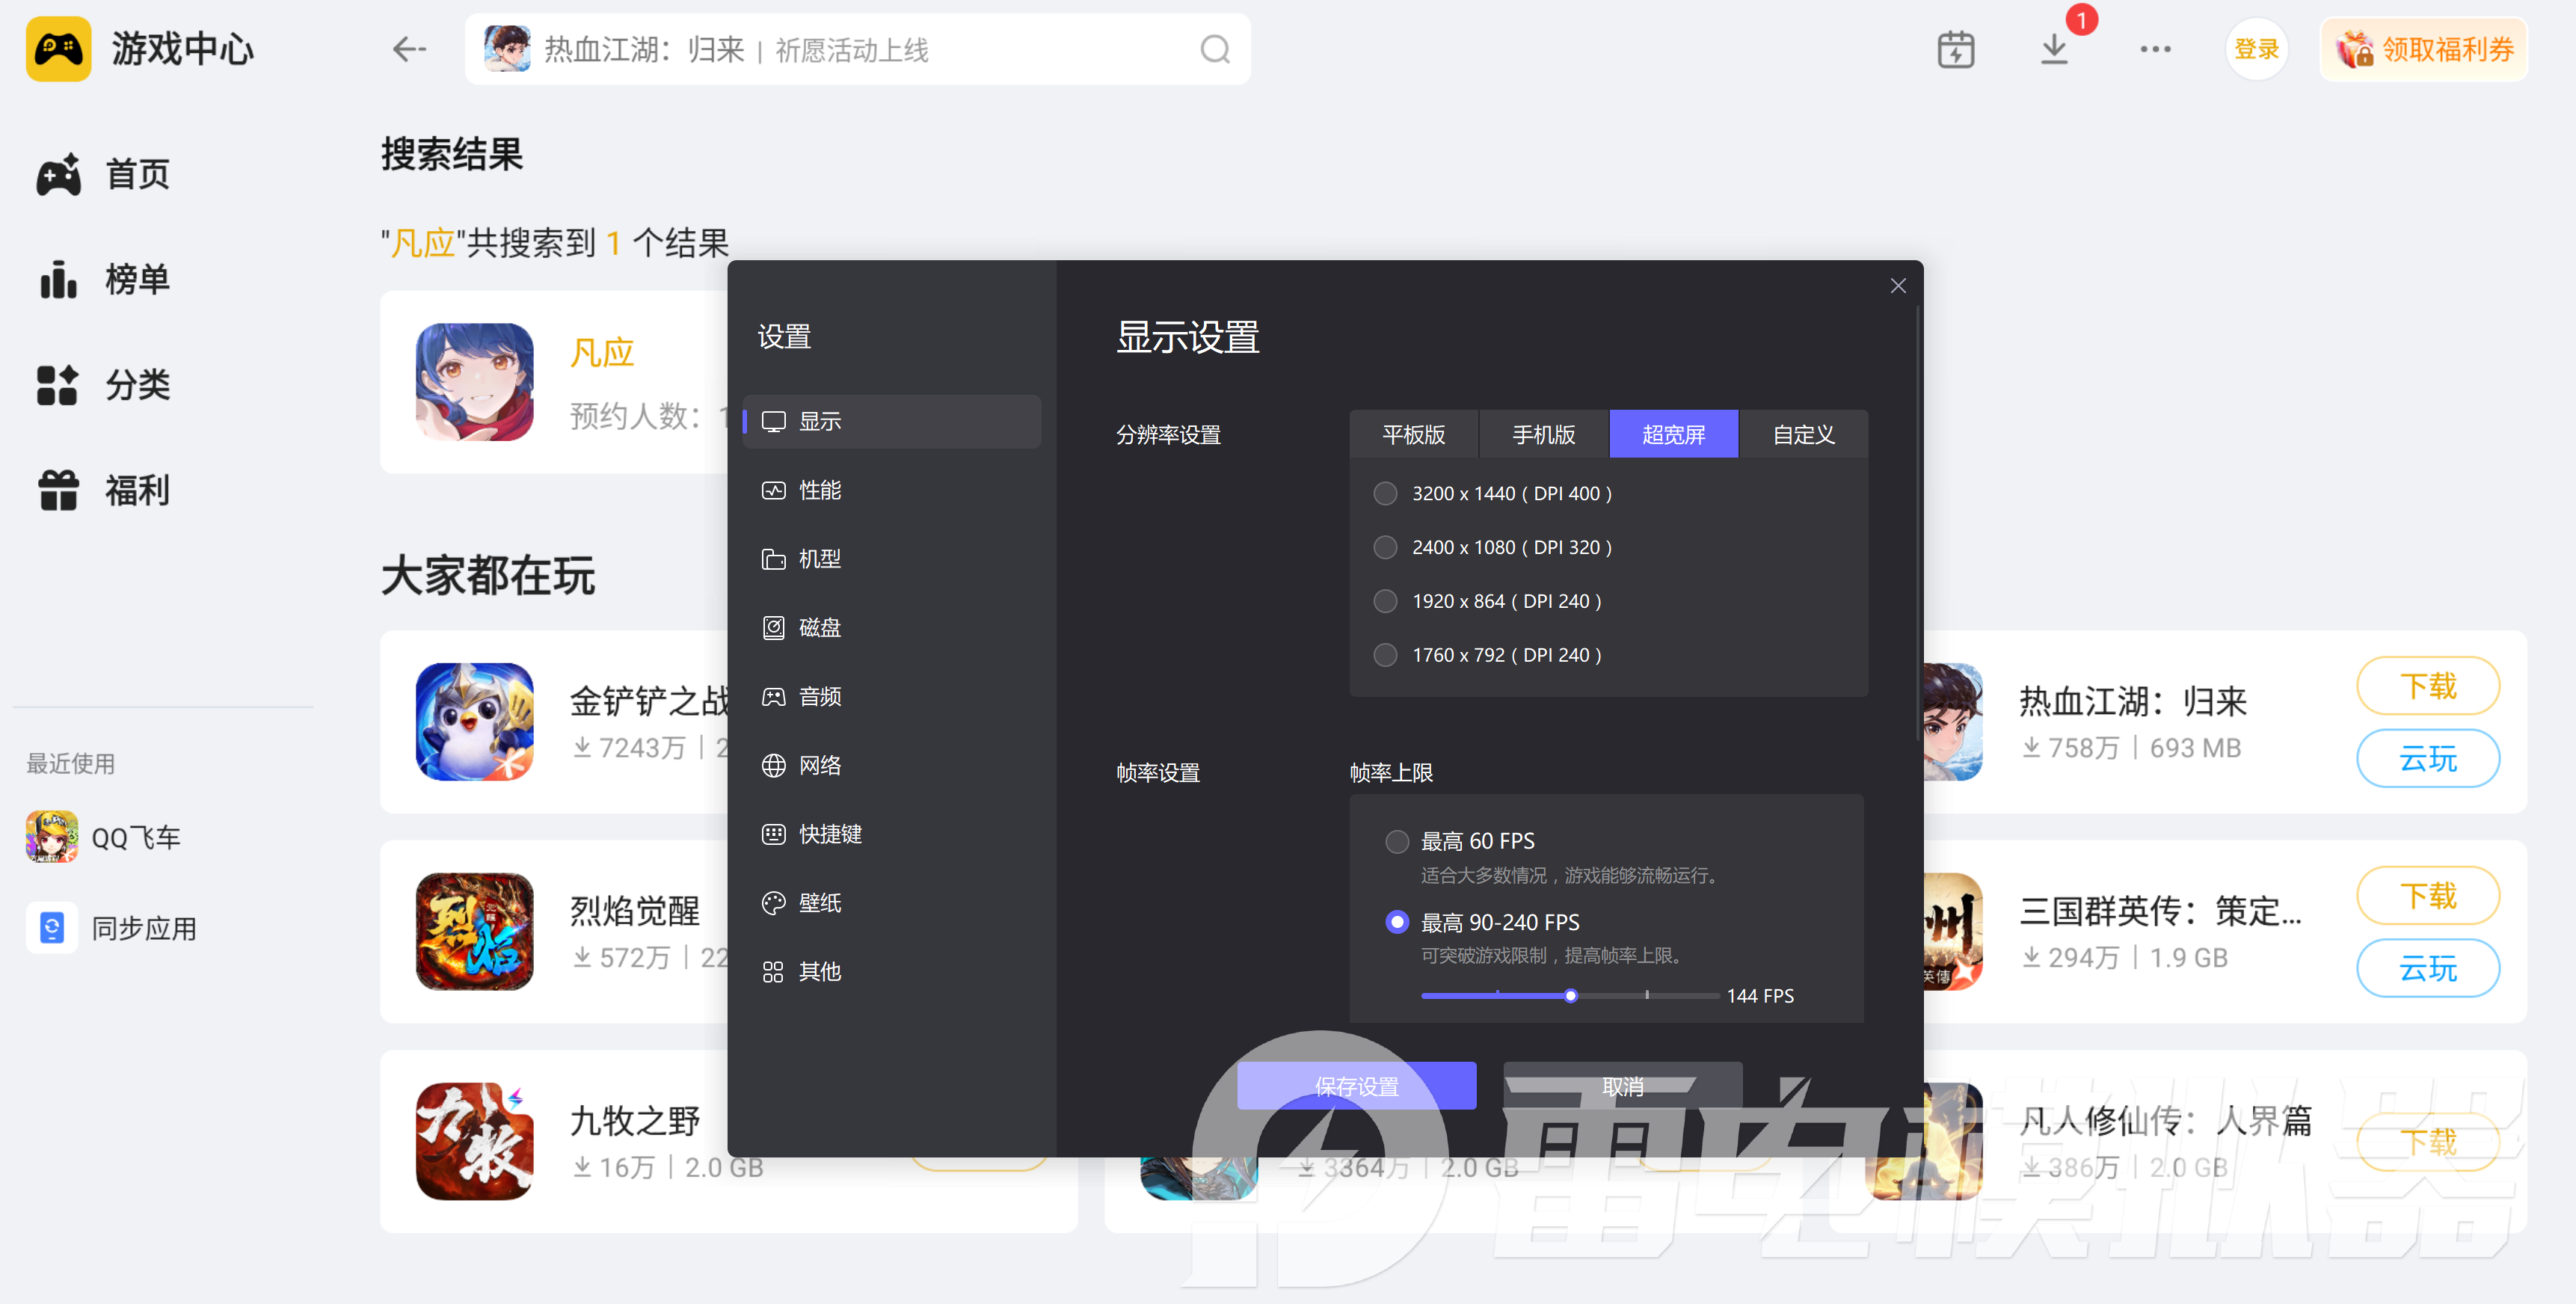Open 快捷键 shortcut settings
This screenshot has width=2576, height=1304.
[829, 834]
